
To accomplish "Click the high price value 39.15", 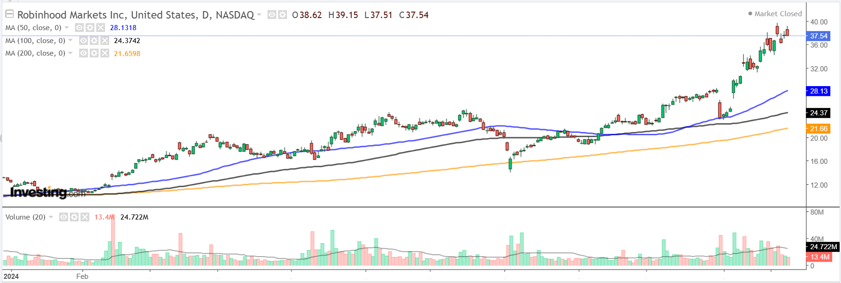I will pos(347,15).
